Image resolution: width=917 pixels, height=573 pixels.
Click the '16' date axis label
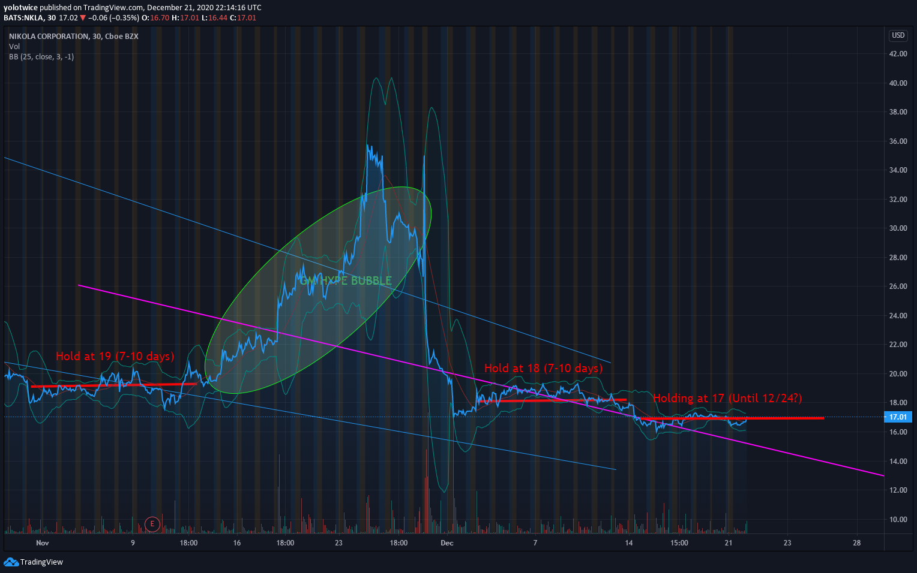(x=237, y=543)
